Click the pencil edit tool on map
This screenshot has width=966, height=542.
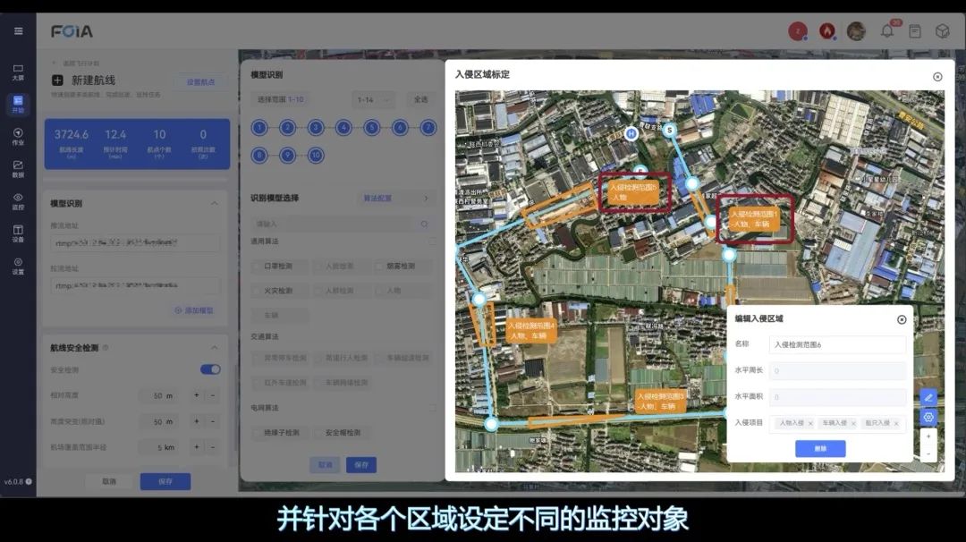click(x=928, y=397)
